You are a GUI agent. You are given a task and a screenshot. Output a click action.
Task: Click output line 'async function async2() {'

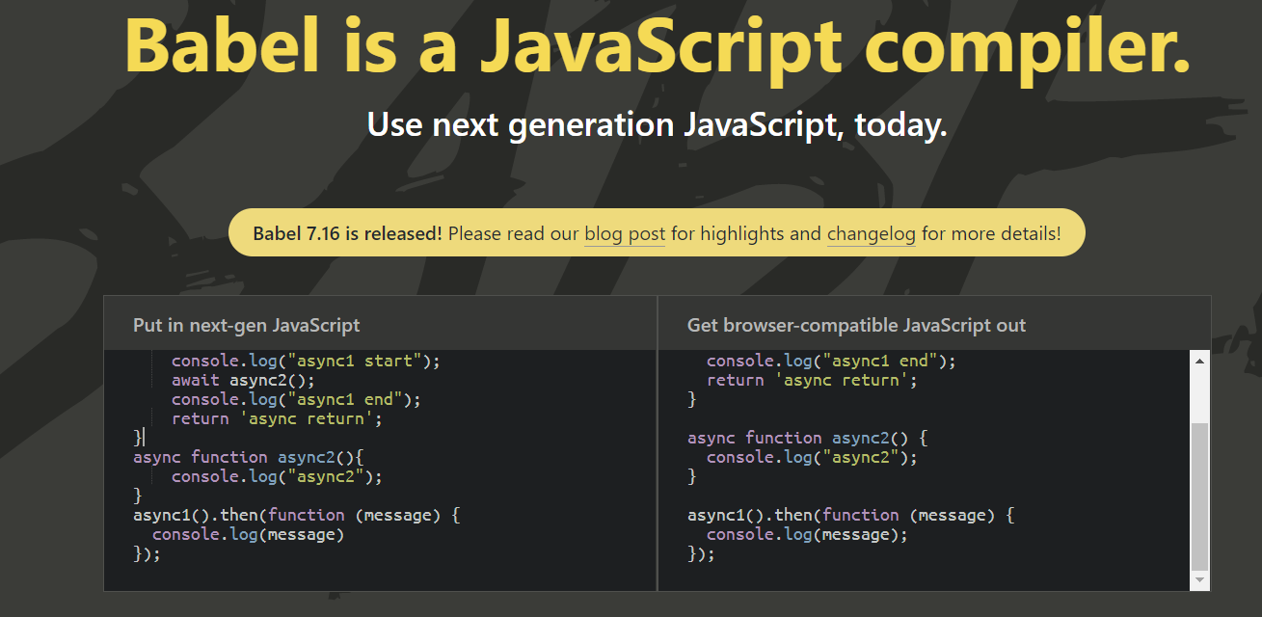[x=807, y=438]
